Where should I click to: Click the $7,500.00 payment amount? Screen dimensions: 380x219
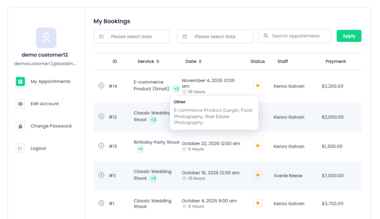click(333, 176)
